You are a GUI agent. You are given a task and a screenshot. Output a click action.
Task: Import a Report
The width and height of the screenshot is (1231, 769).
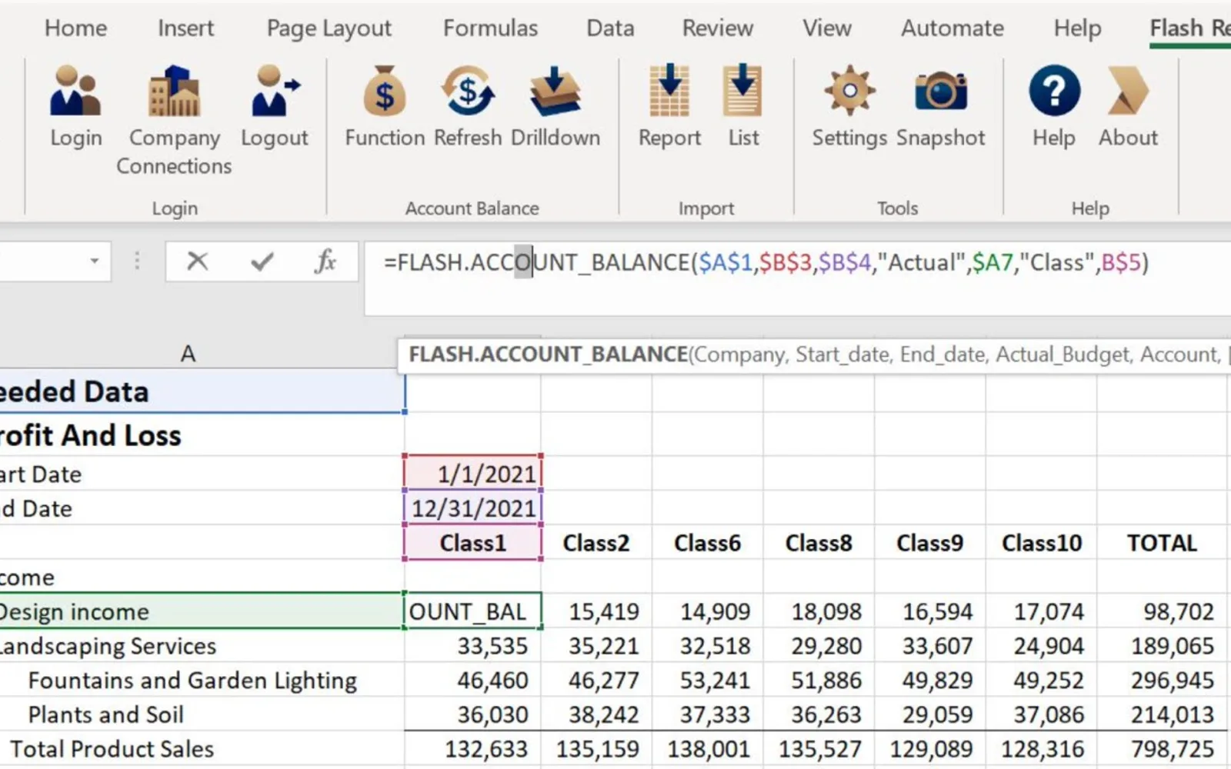pyautogui.click(x=669, y=106)
